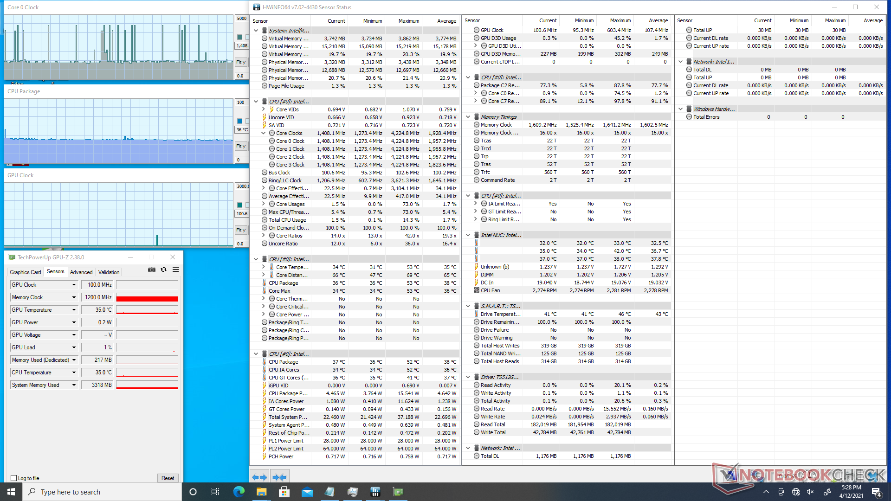The width and height of the screenshot is (891, 501).
Task: Click HWiNFO collapse arrows icon in bottom bar
Action: click(x=279, y=477)
